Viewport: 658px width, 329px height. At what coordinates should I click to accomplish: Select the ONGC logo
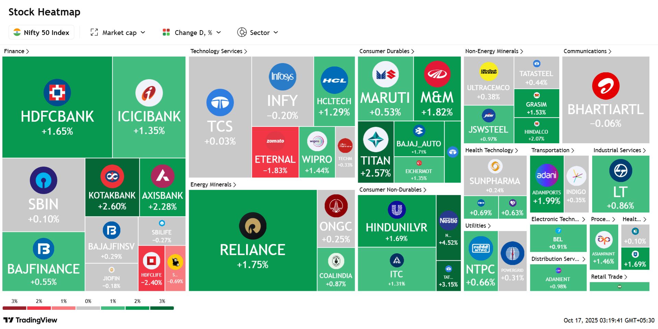coord(336,206)
